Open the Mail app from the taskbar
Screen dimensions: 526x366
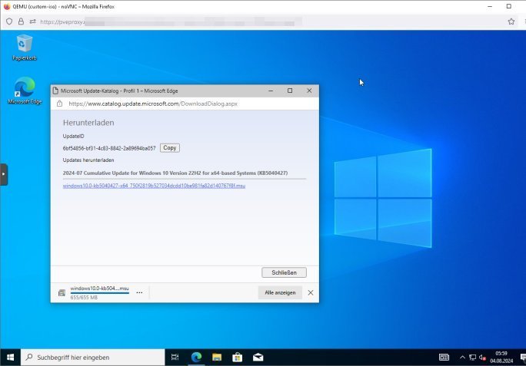point(258,358)
